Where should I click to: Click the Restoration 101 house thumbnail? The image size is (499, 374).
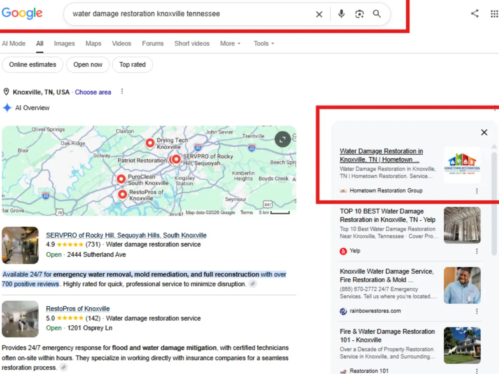tap(462, 346)
